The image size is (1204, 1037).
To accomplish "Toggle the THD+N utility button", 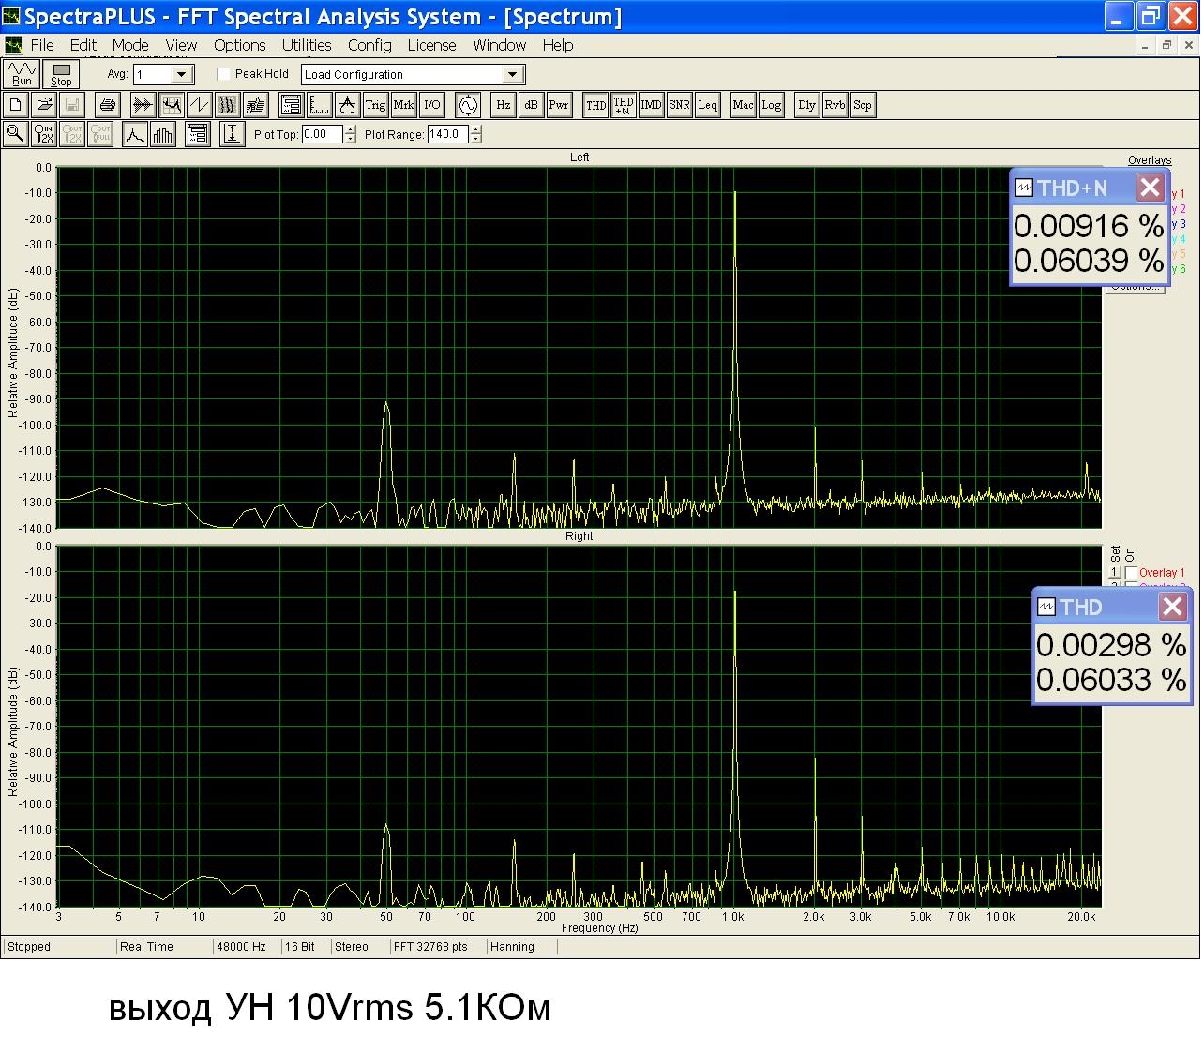I will 623,105.
